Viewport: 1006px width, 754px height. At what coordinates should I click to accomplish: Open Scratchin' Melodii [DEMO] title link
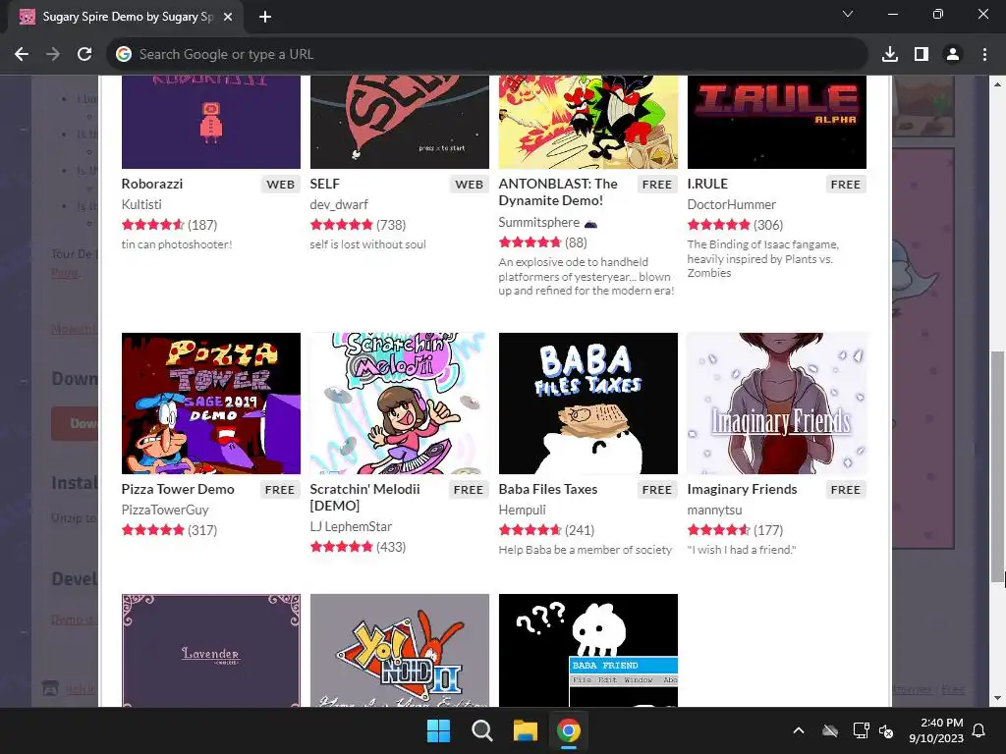[x=365, y=497]
